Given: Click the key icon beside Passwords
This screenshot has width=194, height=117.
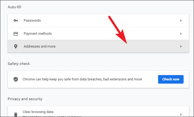Looking at the screenshot, I should [x=16, y=21].
